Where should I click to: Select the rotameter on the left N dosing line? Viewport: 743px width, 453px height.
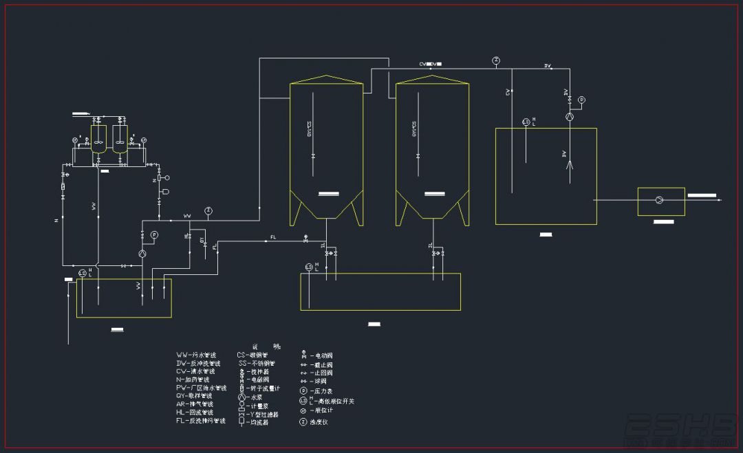pyautogui.click(x=63, y=187)
